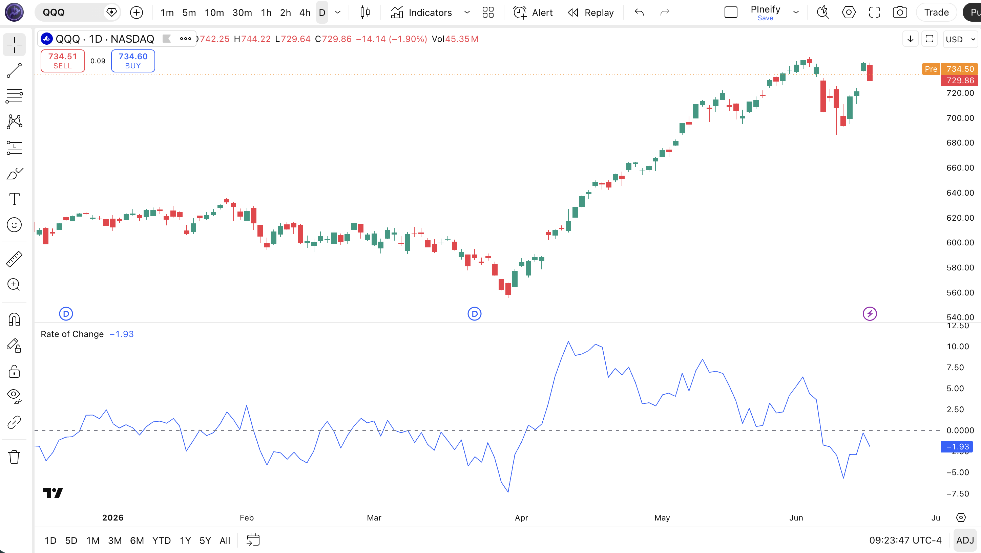This screenshot has width=981, height=553.
Task: Select the 5m timeframe
Action: coord(189,13)
